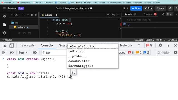Choose constructor from autocomplete
The image size is (178, 100).
93,61
